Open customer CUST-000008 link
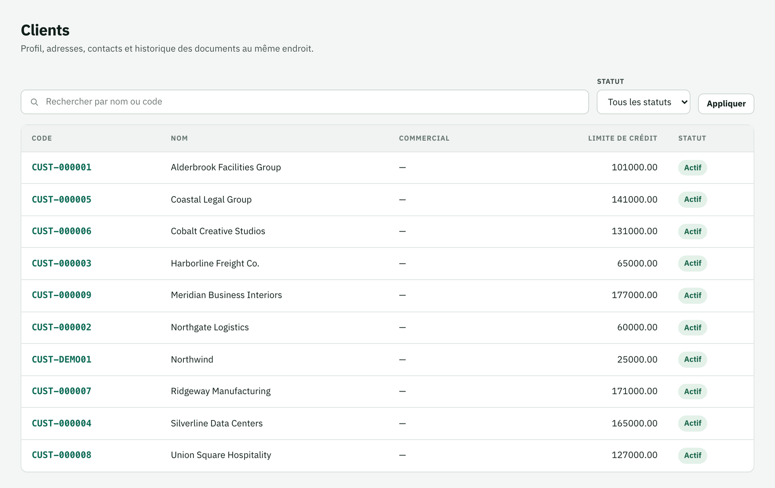775x488 pixels. [62, 455]
